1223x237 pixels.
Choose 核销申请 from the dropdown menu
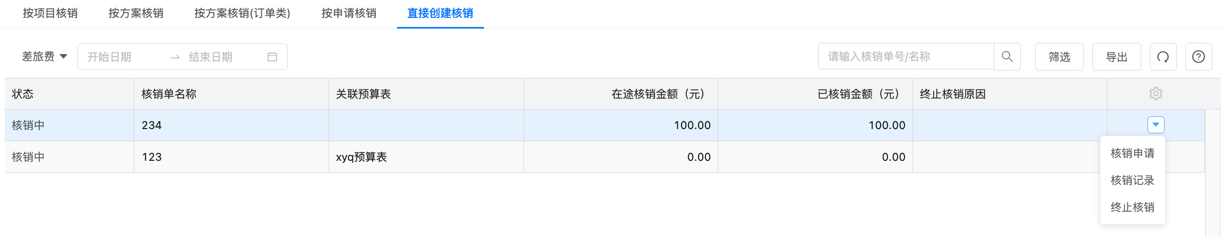[x=1132, y=153]
